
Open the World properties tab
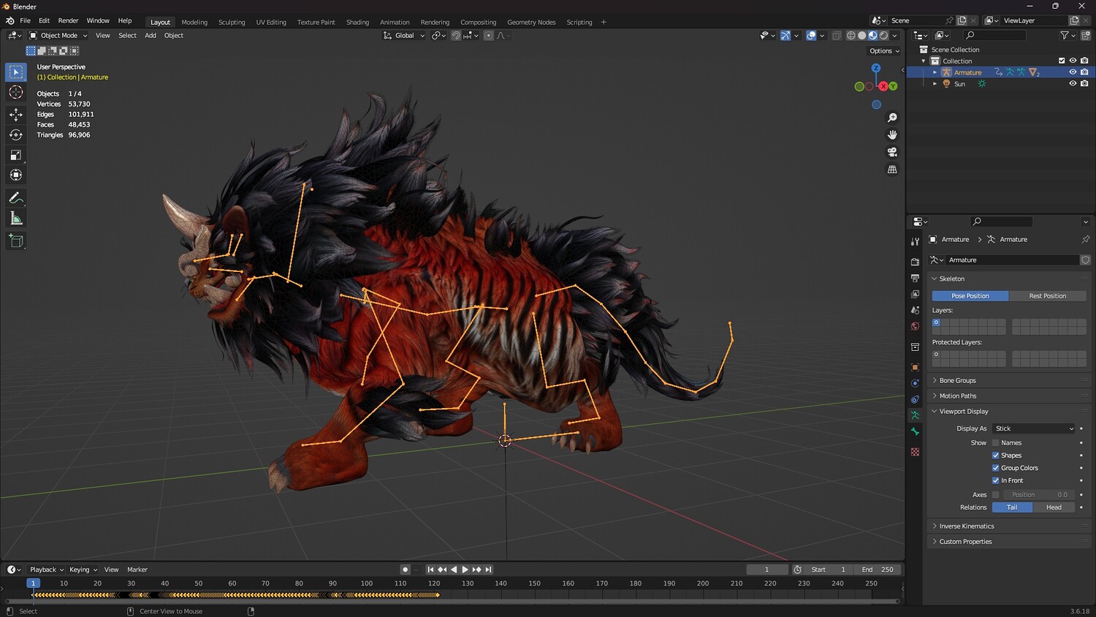pos(915,326)
